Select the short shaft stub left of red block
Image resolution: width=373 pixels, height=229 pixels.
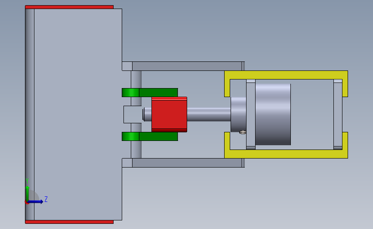pos(147,114)
